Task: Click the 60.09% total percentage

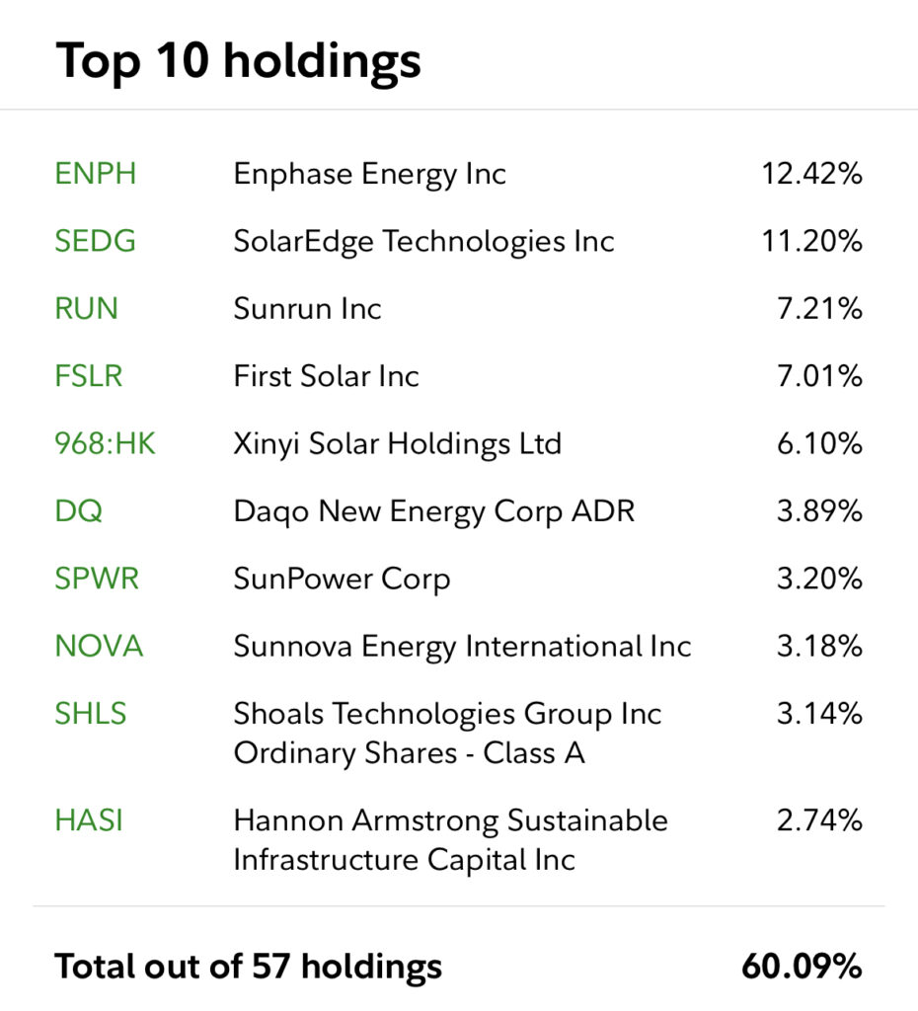Action: point(802,967)
